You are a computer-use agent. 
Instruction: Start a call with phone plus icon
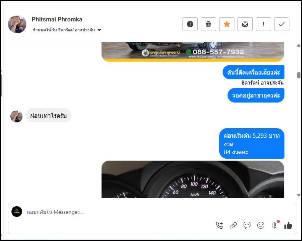coord(220,225)
